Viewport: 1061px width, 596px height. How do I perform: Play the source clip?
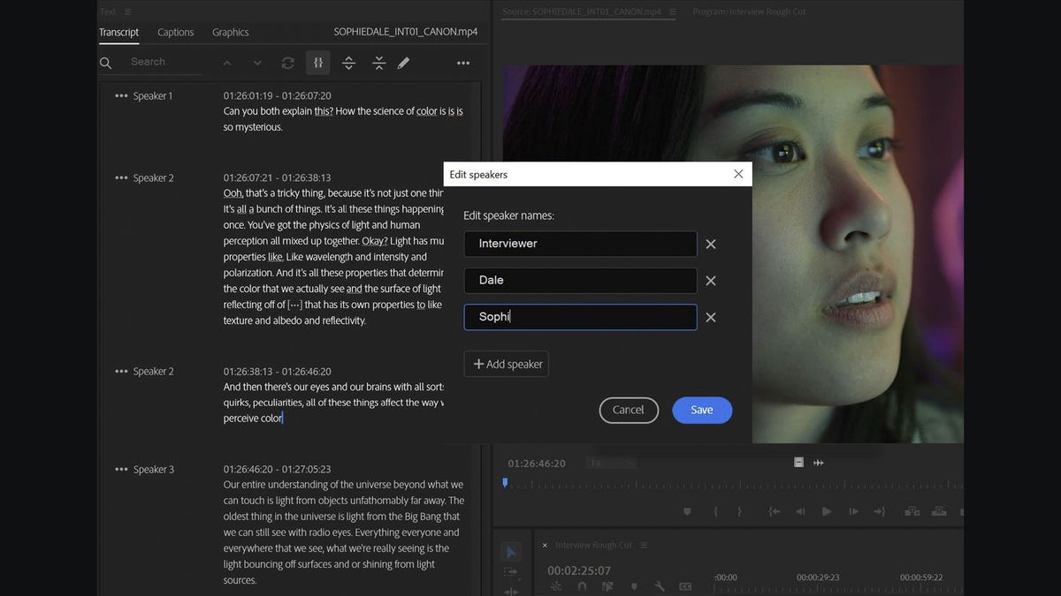827,511
